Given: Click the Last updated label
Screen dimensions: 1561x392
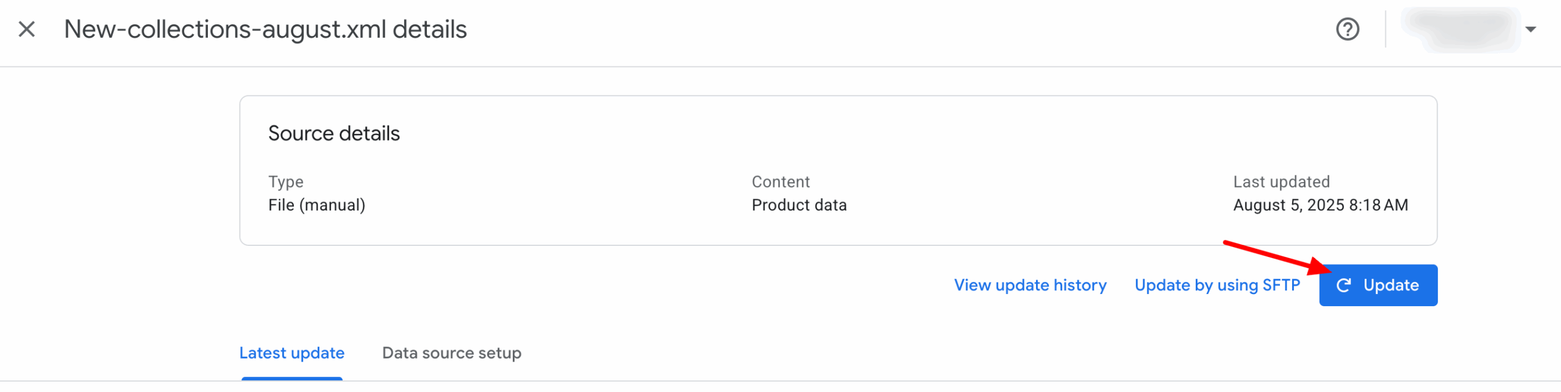Looking at the screenshot, I should coord(1281,182).
